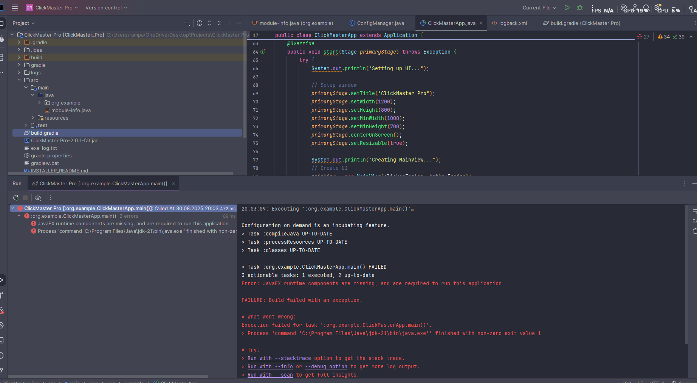Expand the build folder

click(19, 57)
